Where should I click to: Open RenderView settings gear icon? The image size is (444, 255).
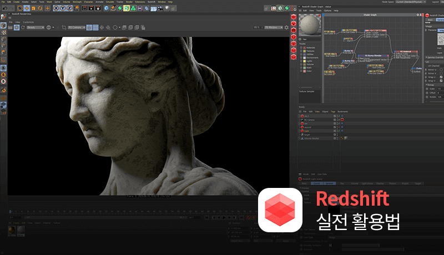286,27
